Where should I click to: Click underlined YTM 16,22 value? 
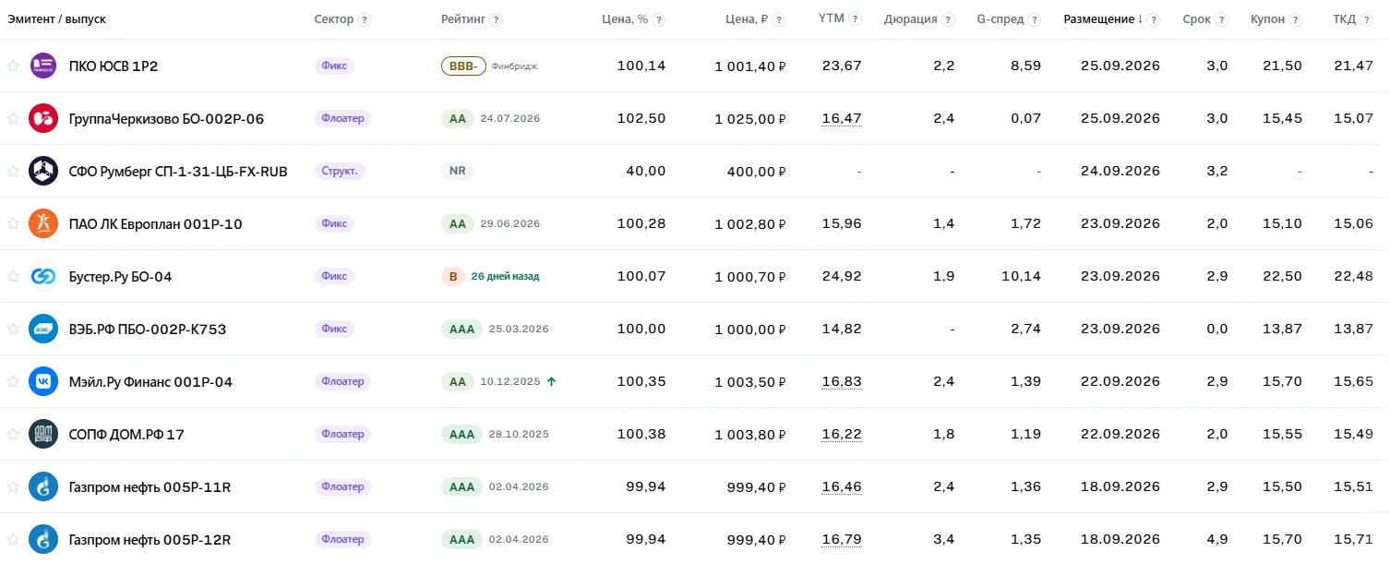841,434
